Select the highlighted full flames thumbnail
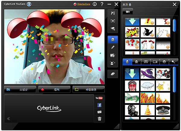 tap(148, 98)
